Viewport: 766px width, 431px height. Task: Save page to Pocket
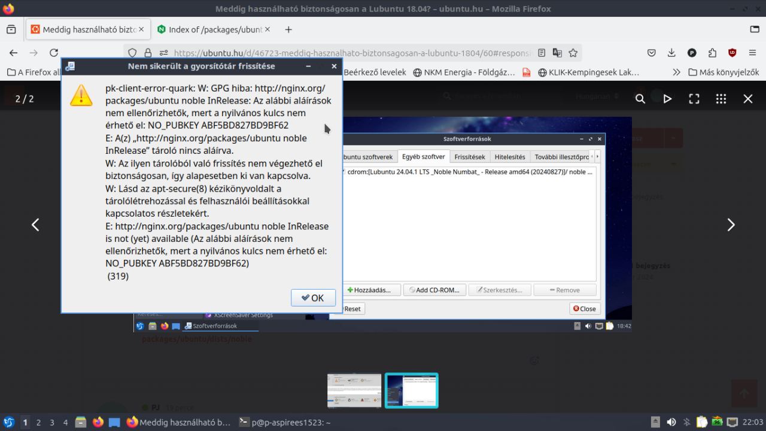tap(652, 53)
